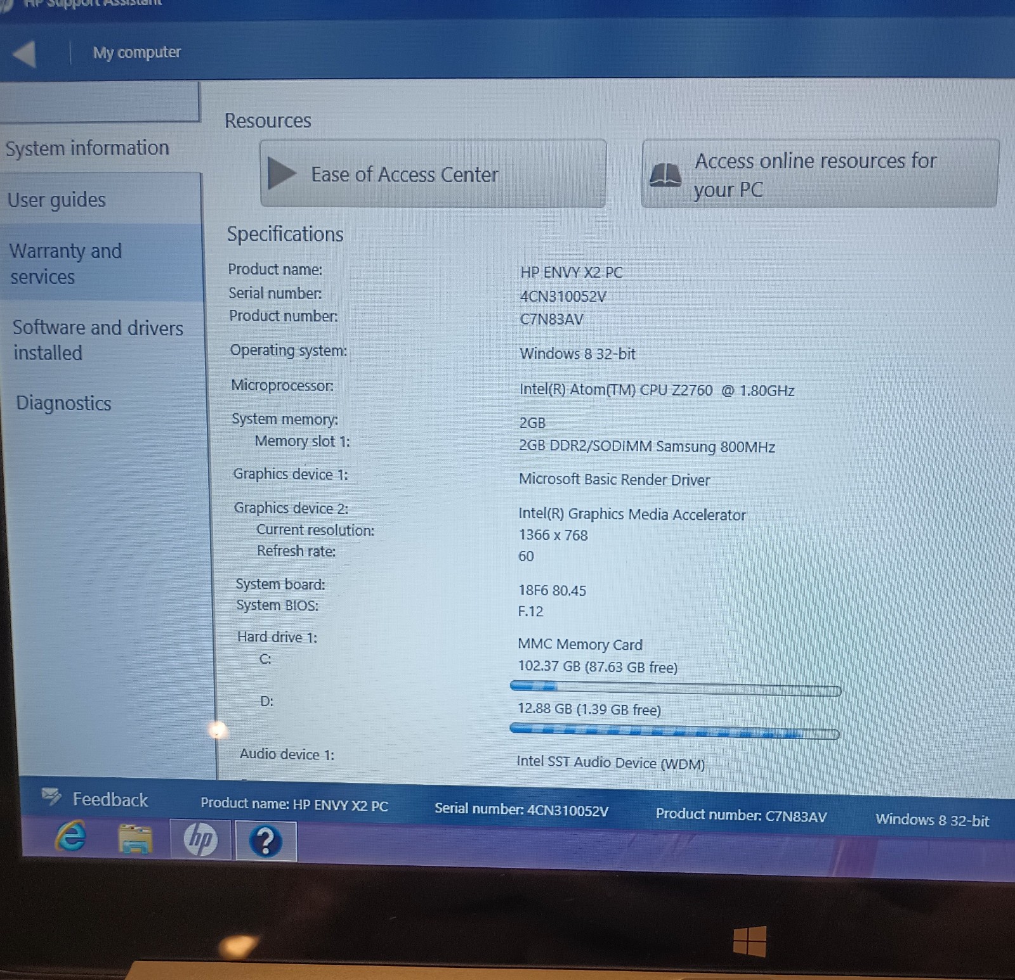
Task: Select the HP ENVY X2 PC value in Specifications
Action: [571, 273]
